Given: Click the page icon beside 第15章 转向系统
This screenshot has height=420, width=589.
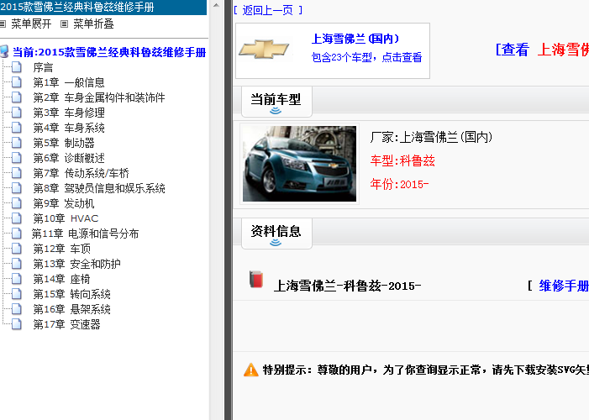Looking at the screenshot, I should pyautogui.click(x=17, y=294).
